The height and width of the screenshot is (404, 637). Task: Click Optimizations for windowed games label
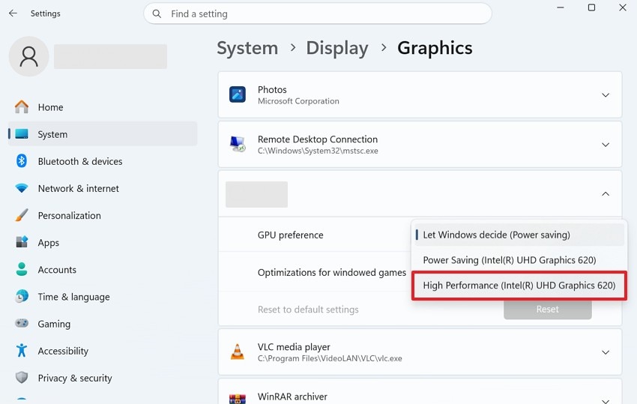(332, 272)
